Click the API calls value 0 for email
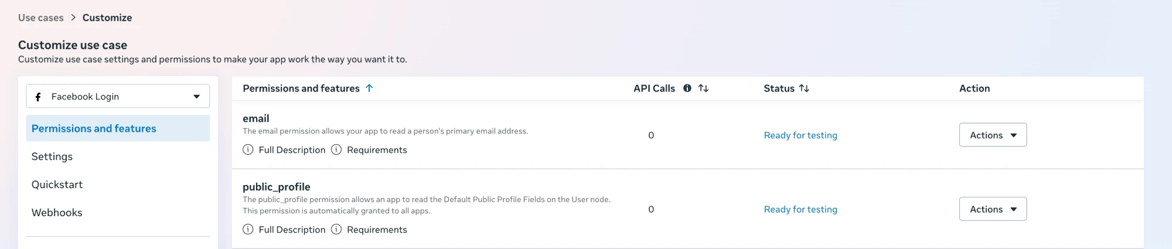The image size is (1172, 249). coord(651,135)
